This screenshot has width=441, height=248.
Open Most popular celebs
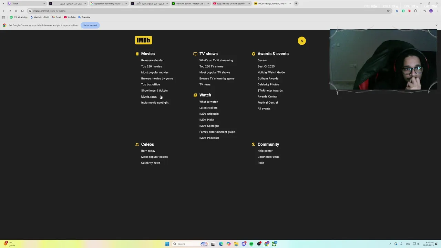[154, 157]
